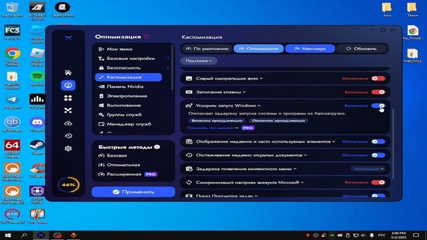Click Обновить button
The width and height of the screenshot is (427, 240).
click(x=362, y=49)
